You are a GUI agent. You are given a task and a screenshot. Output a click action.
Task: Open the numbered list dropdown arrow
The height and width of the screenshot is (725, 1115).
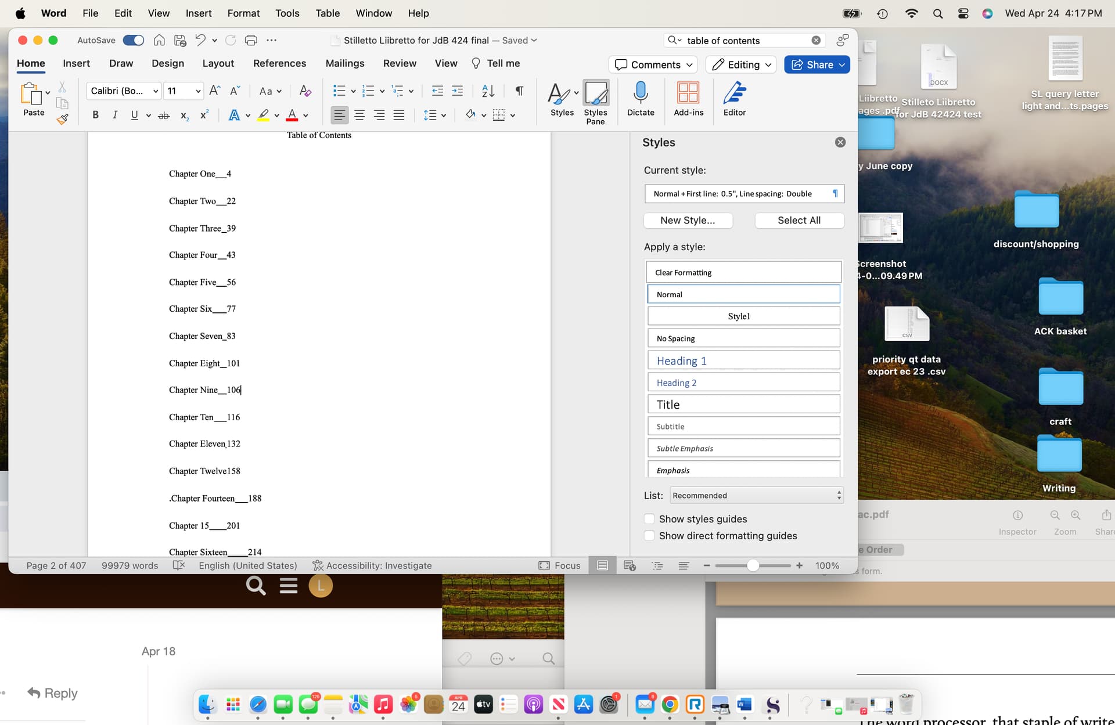pos(382,91)
